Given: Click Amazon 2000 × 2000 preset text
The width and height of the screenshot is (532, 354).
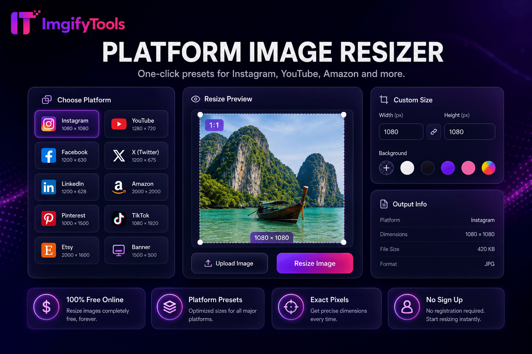Looking at the screenshot, I should click(146, 187).
